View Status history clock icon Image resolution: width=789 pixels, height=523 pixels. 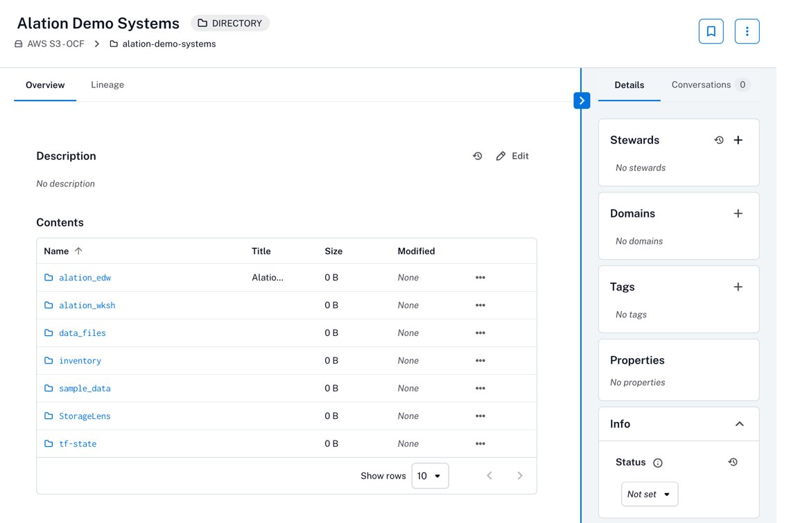tap(733, 462)
